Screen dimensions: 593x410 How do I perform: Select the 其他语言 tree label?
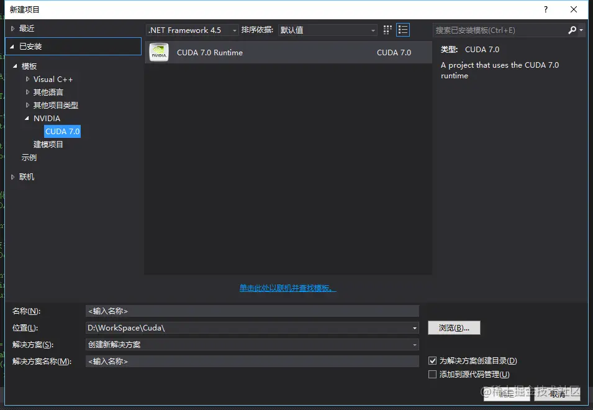48,92
